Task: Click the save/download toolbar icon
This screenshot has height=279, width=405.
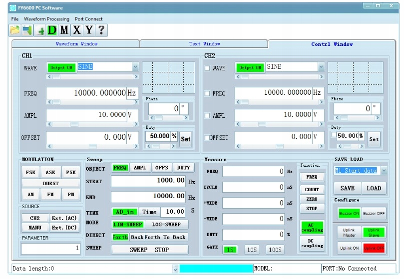Action: pos(27,30)
